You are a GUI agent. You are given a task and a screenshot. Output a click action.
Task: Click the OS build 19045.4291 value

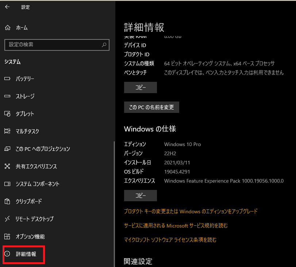click(177, 172)
